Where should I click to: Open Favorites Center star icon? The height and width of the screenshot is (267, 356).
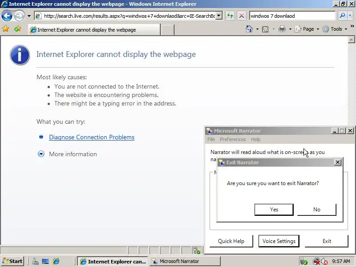5,29
